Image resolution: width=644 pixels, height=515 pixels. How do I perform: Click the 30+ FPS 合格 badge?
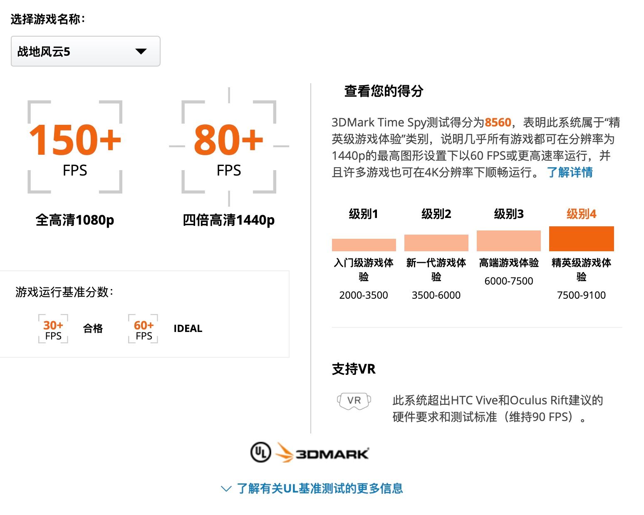click(x=53, y=329)
